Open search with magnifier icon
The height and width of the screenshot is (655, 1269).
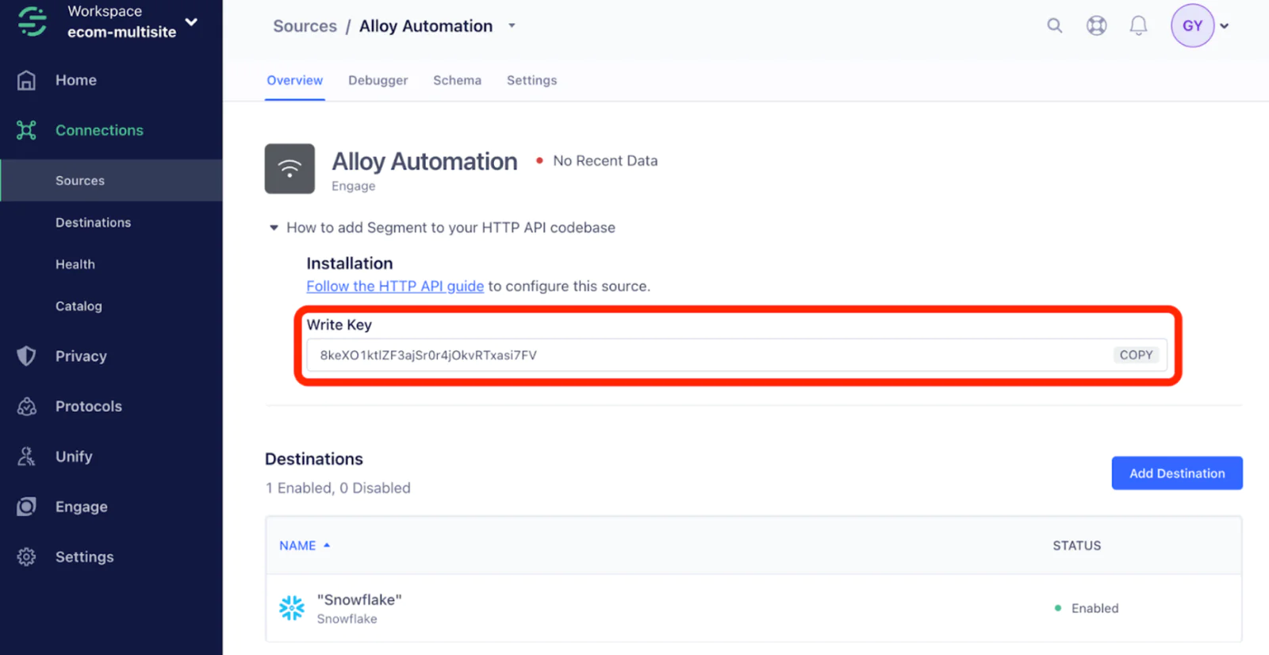(1054, 25)
